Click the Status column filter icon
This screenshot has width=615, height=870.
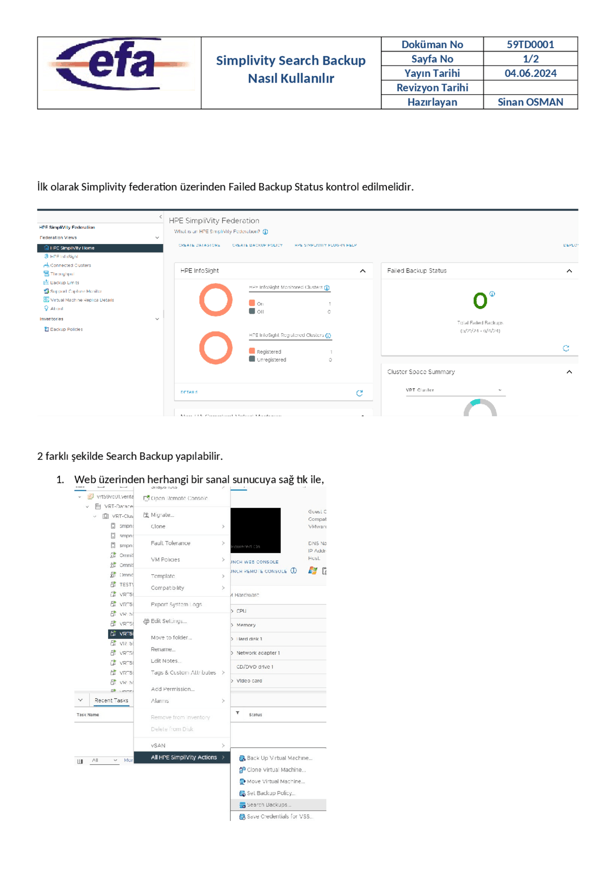pos(237,713)
